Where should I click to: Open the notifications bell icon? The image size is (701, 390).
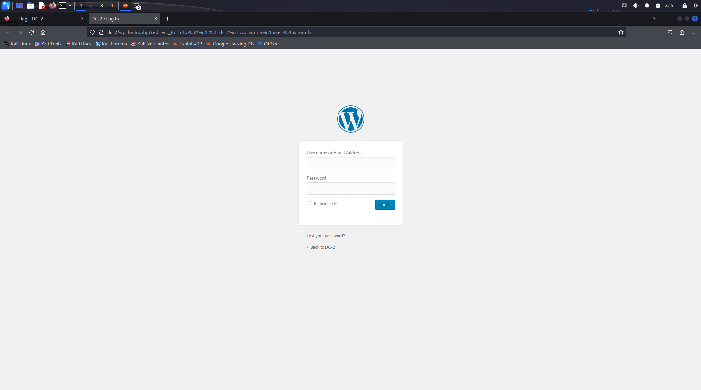[647, 6]
